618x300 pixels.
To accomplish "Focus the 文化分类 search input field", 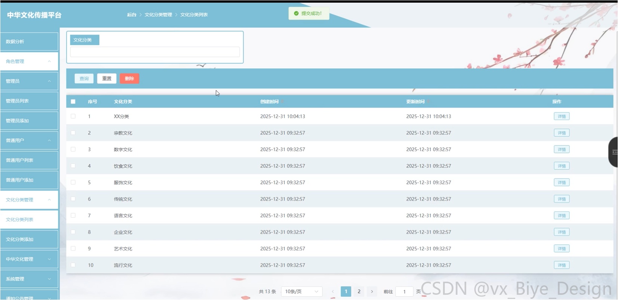I will [x=155, y=52].
